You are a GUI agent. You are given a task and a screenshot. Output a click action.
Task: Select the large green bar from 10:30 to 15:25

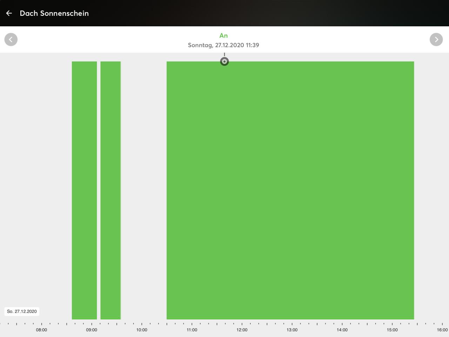pyautogui.click(x=290, y=190)
